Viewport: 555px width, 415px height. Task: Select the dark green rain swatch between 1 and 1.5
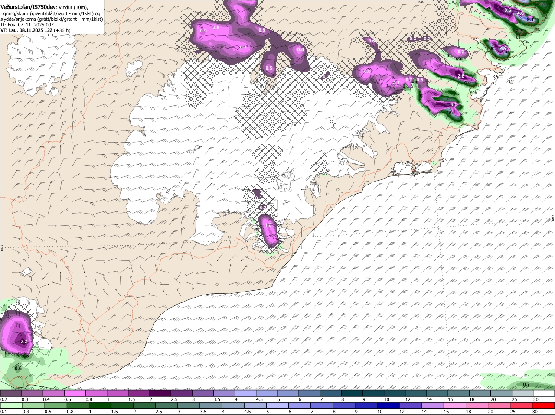pos(99,405)
